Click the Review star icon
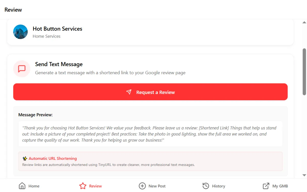Image resolution: width=307 pixels, height=192 pixels. (x=83, y=186)
